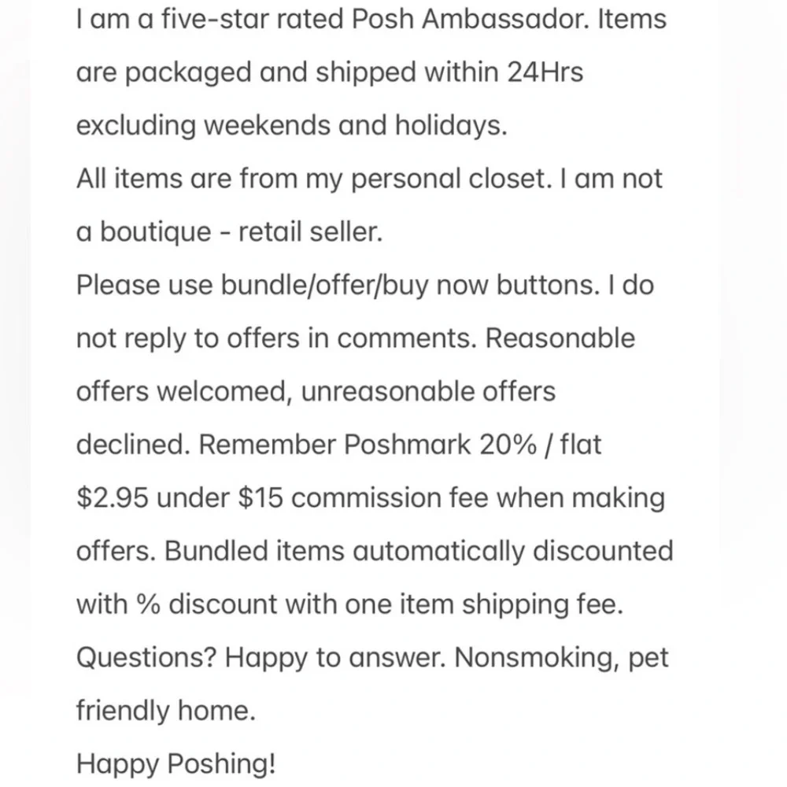Click 'Remember Poshmark 20%' text
787x787 pixels.
[x=368, y=445]
